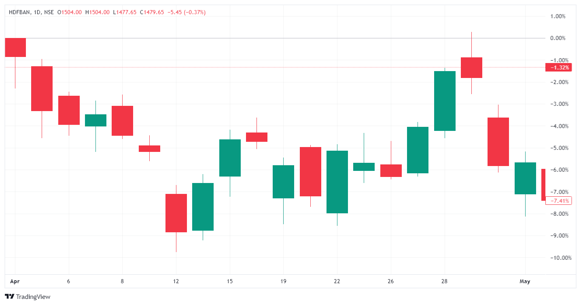Click the 0.00% price scale label
The image size is (581, 305).
(558, 38)
